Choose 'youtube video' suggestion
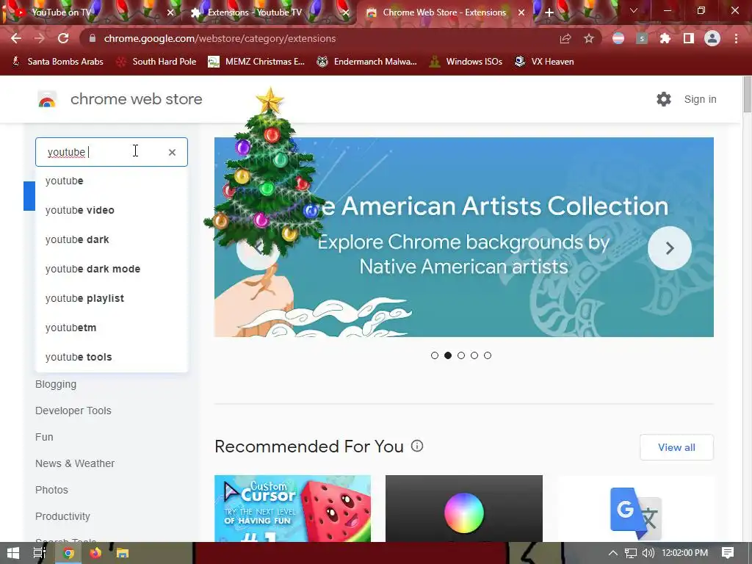The height and width of the screenshot is (564, 752). pyautogui.click(x=112, y=210)
